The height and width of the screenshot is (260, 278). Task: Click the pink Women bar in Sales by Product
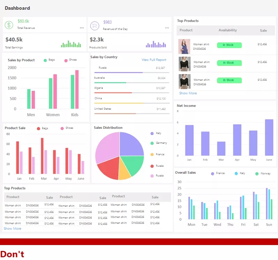click(x=55, y=92)
